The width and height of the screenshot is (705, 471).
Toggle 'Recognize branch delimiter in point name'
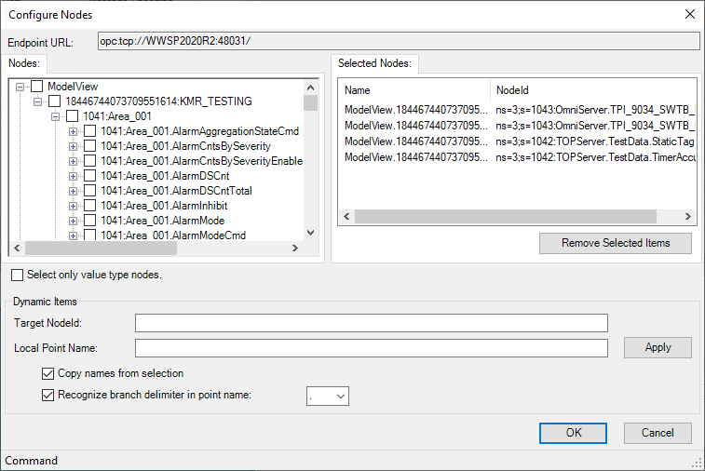click(x=48, y=395)
